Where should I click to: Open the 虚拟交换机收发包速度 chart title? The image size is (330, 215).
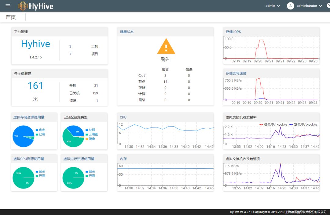pyautogui.click(x=243, y=159)
